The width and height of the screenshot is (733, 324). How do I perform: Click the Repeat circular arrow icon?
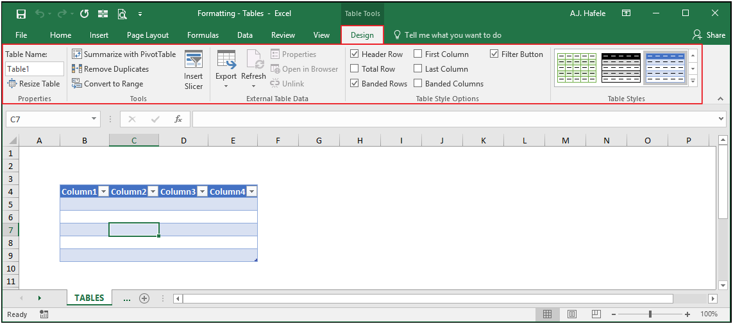click(84, 13)
